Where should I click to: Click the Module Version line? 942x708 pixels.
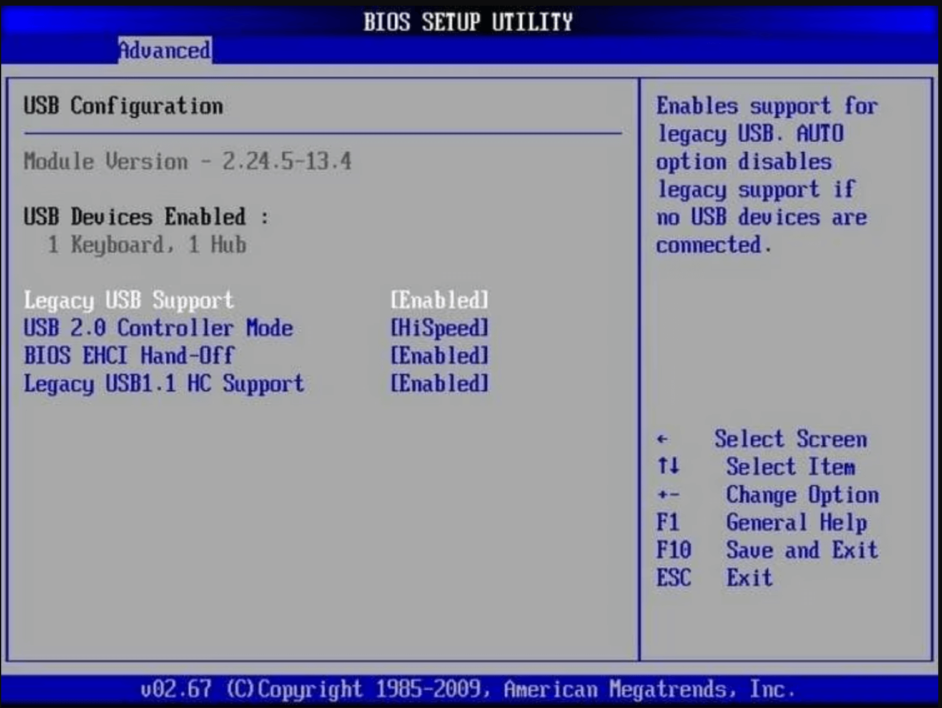pos(187,161)
